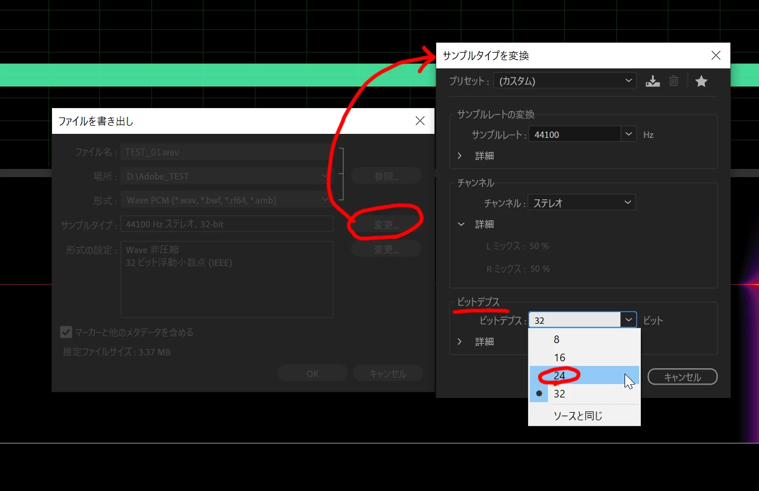
Task: Select 8 in the bit depth list
Action: [x=584, y=339]
